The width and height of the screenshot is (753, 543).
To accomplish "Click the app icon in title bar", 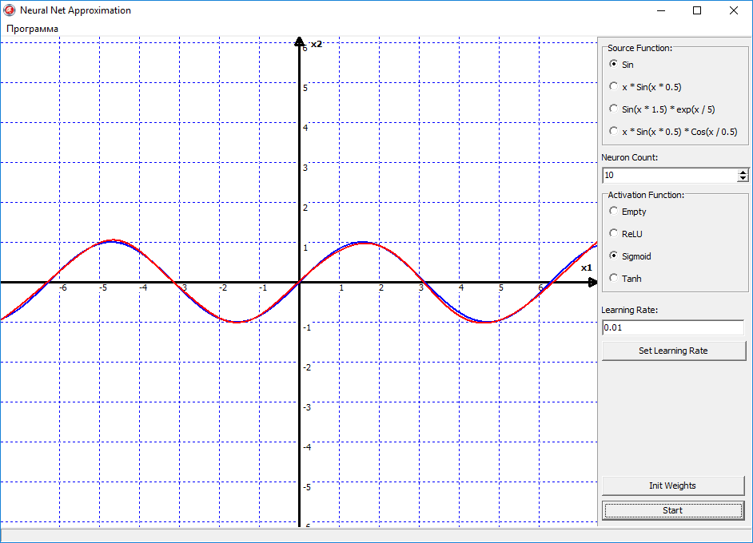I will tap(9, 10).
